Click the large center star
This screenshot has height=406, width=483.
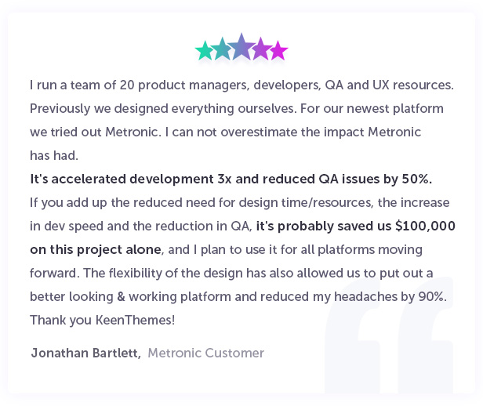[x=241, y=46]
